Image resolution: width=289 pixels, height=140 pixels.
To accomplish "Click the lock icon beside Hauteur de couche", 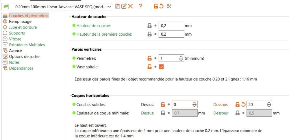I will click(149, 26).
